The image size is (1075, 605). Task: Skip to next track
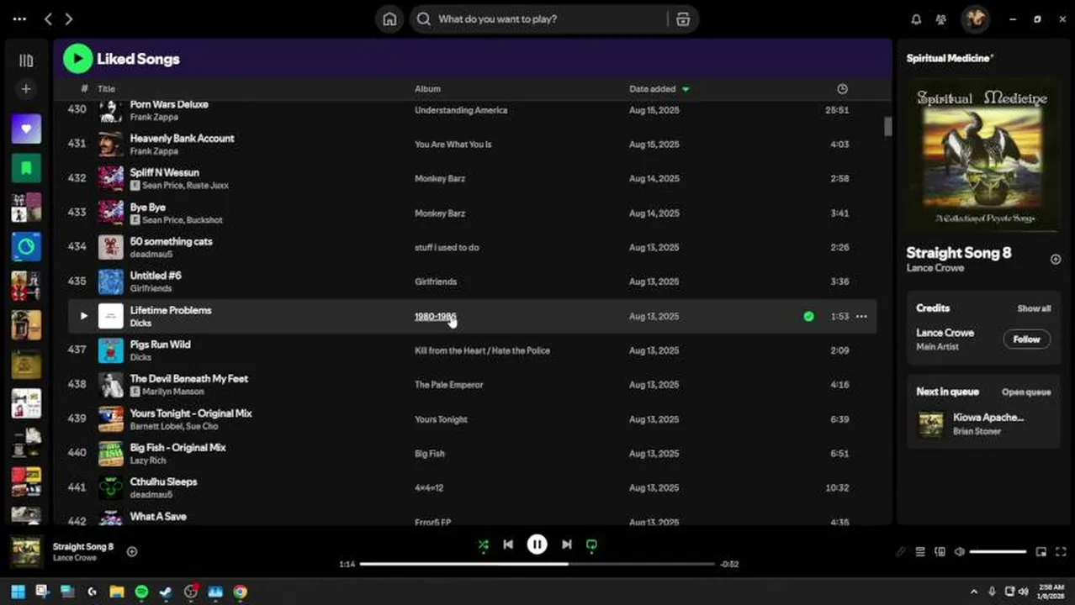click(x=567, y=544)
